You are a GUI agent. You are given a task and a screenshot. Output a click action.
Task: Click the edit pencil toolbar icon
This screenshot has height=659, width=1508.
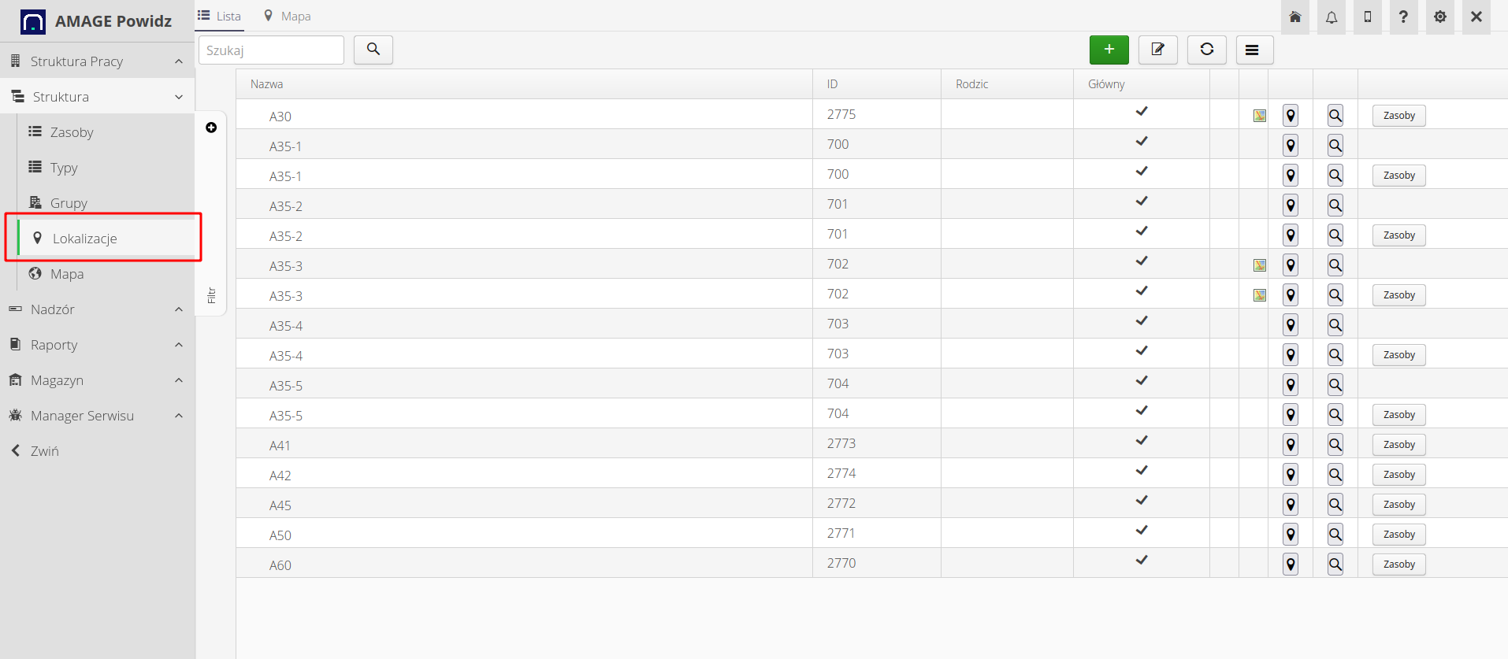1157,50
